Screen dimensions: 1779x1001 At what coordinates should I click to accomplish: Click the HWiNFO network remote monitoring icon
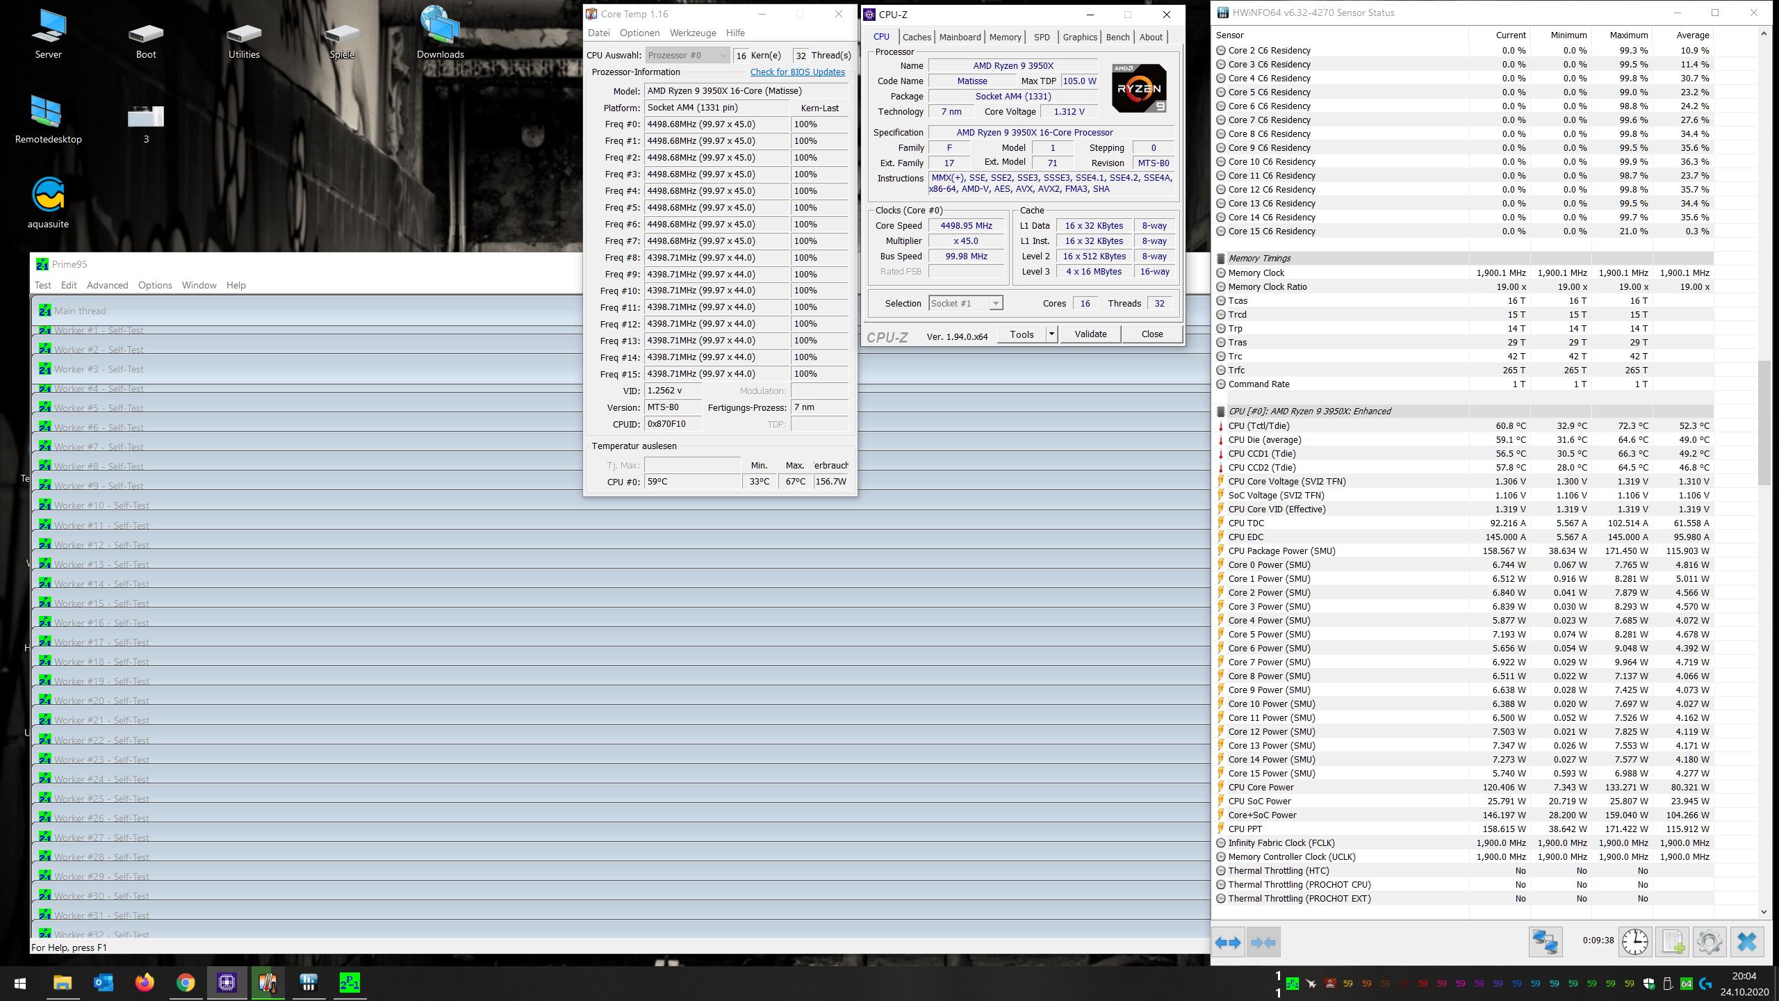pos(1545,943)
